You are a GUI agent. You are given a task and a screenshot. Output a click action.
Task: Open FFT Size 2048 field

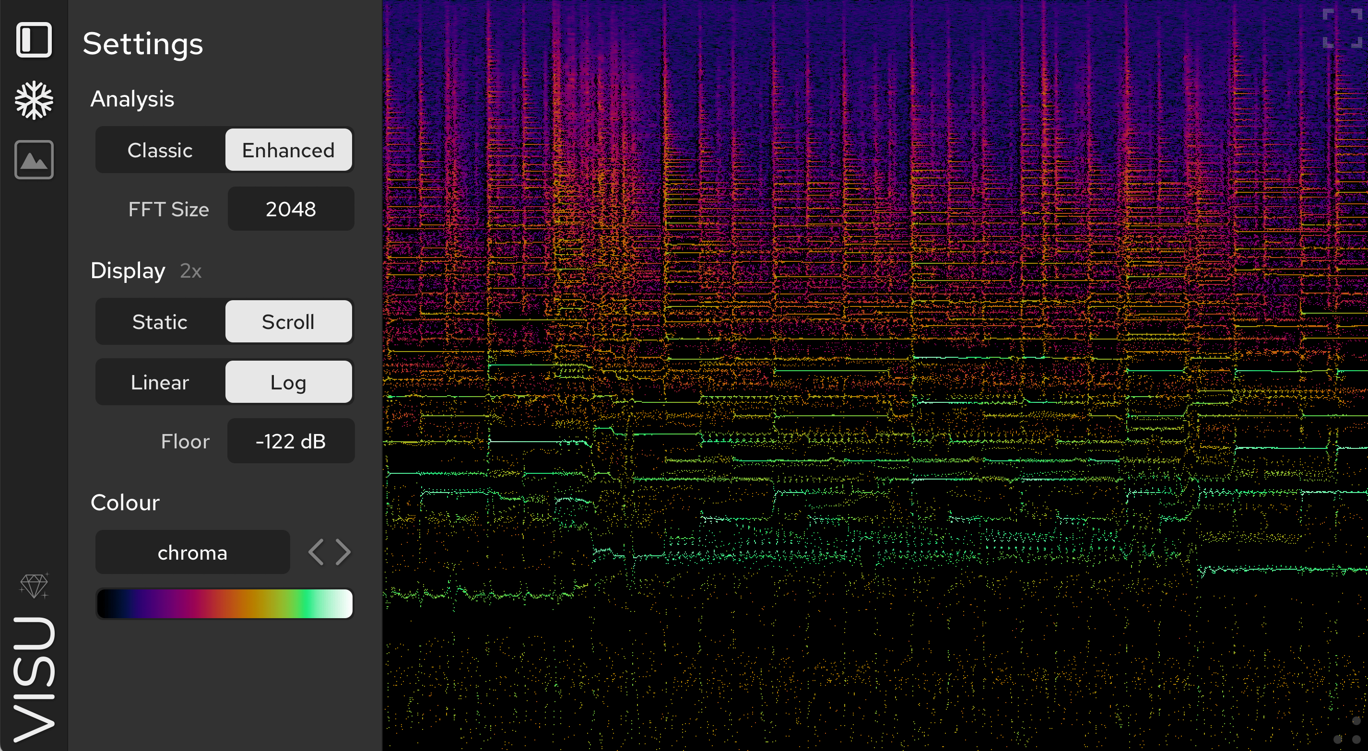click(291, 209)
